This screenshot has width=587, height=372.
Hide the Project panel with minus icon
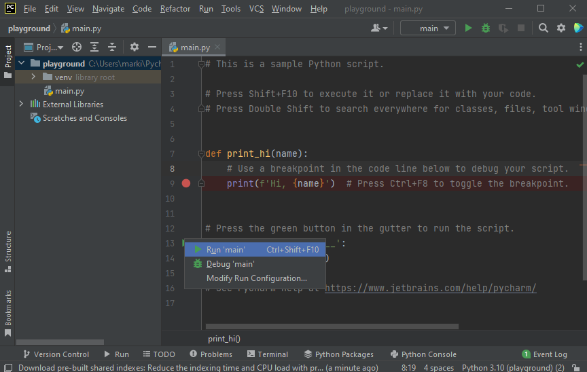(x=152, y=48)
